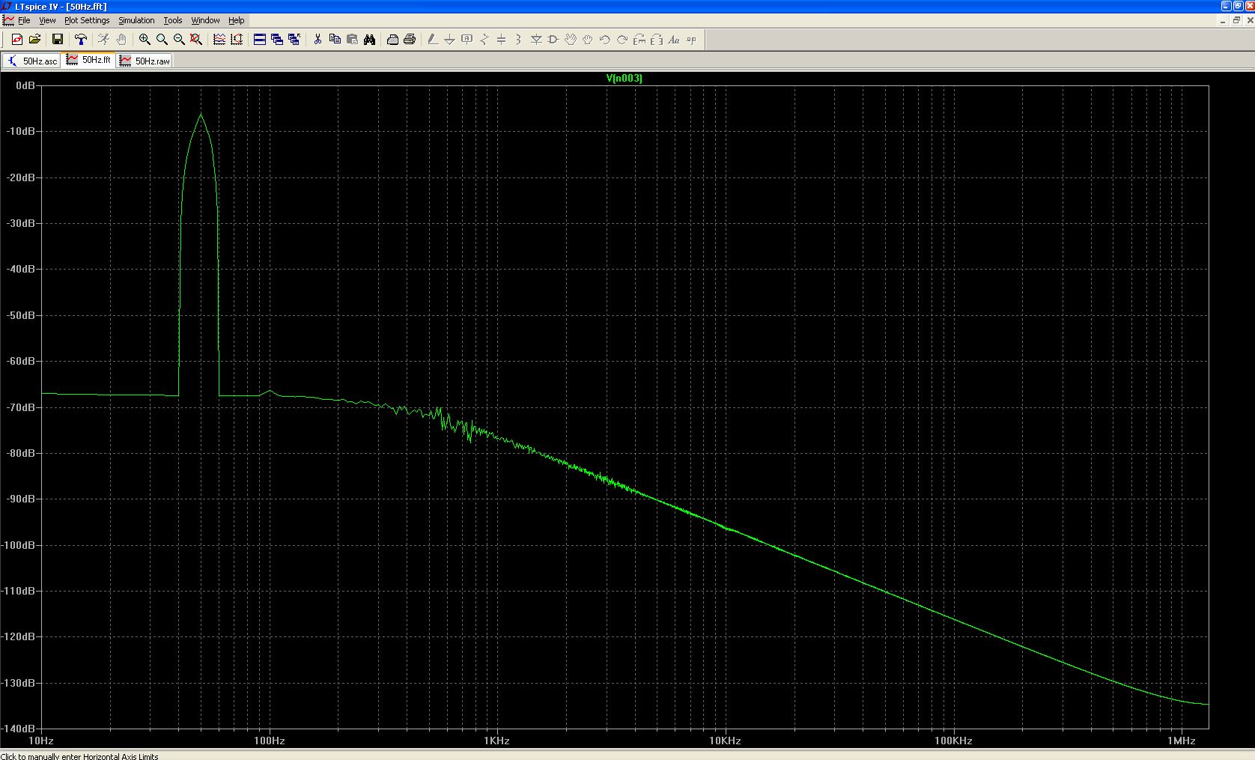Image resolution: width=1255 pixels, height=760 pixels.
Task: Switch to the 50Hz.raw tab
Action: [145, 61]
